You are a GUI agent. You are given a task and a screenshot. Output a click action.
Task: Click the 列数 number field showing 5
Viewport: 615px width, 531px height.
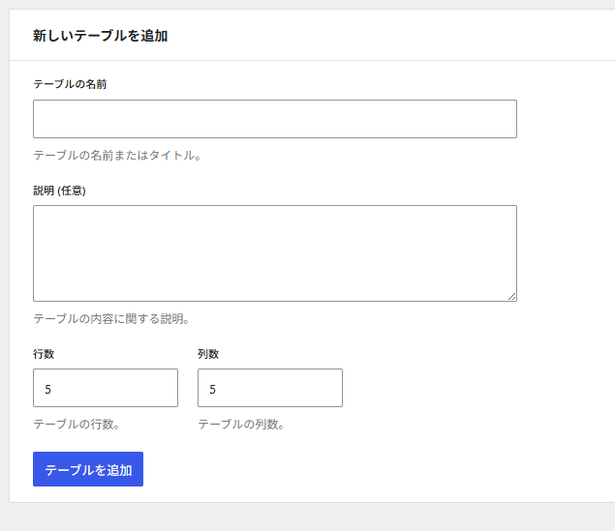[x=269, y=388]
